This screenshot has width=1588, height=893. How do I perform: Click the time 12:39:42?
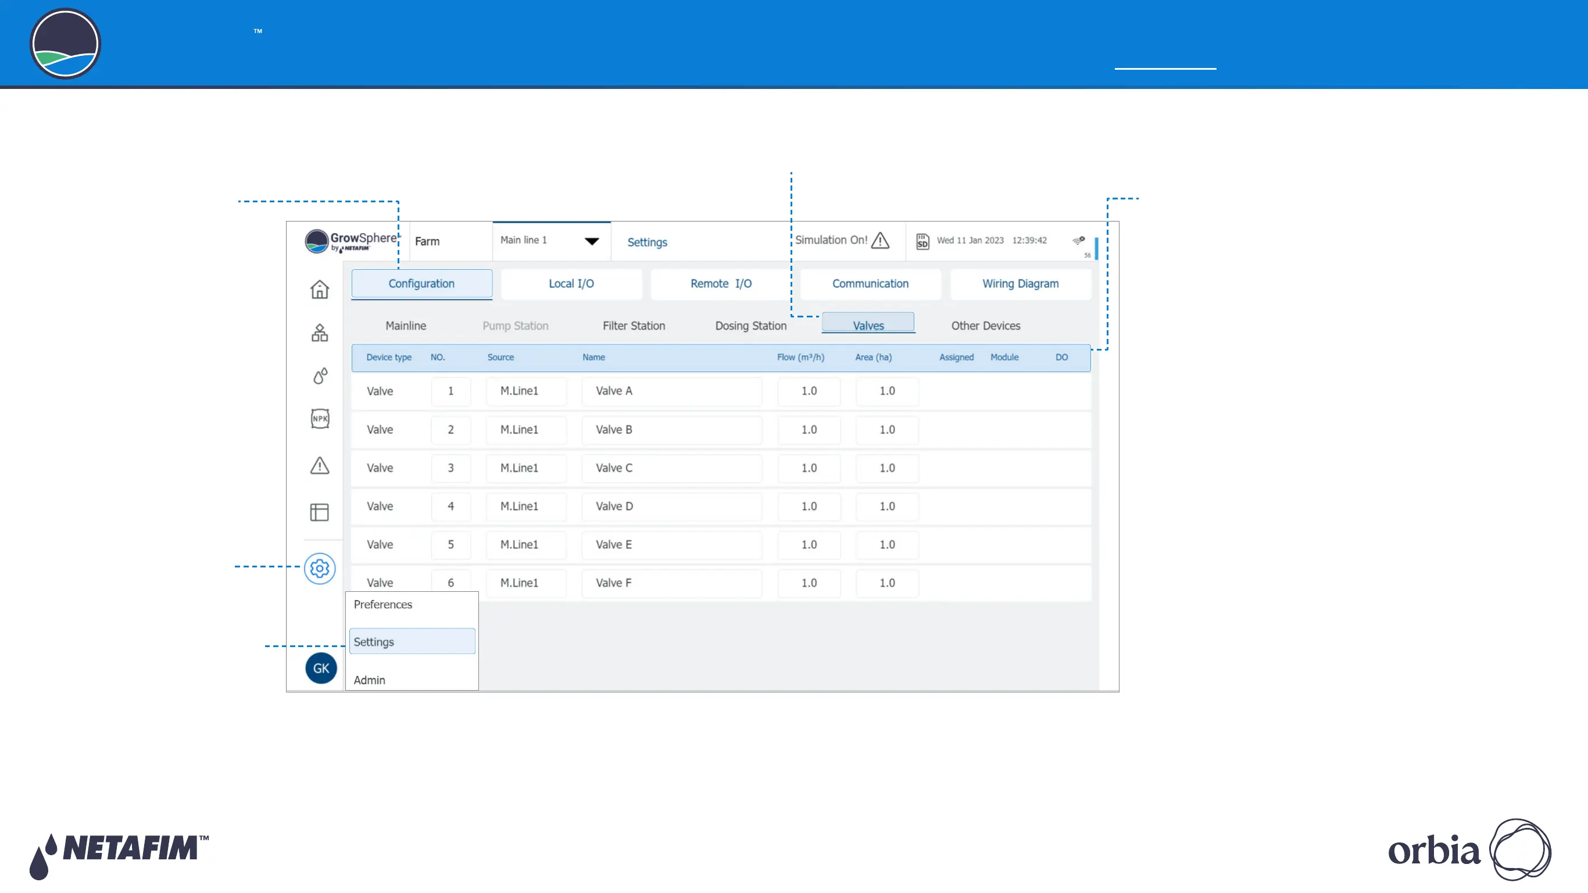point(1029,241)
